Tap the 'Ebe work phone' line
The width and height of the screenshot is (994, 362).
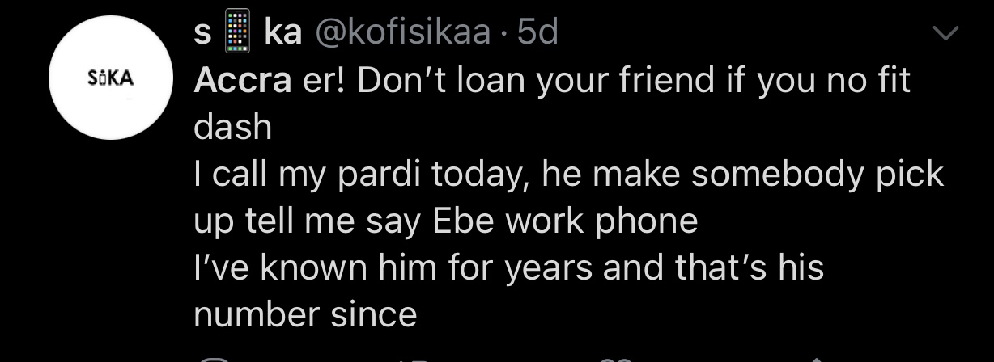[446, 221]
